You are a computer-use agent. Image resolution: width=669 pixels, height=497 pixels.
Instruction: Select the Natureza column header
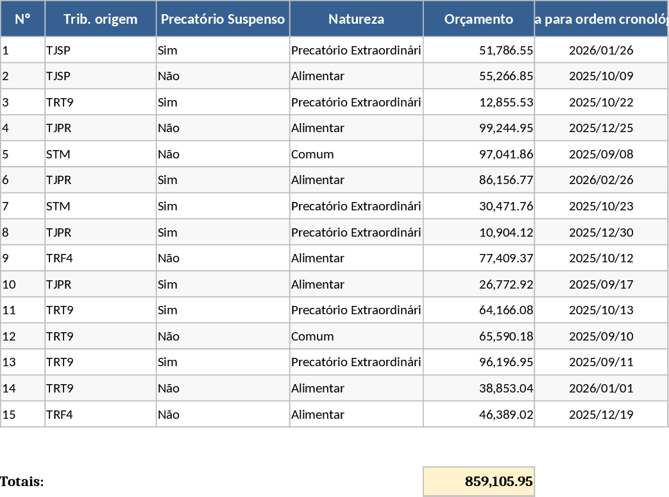pos(356,19)
